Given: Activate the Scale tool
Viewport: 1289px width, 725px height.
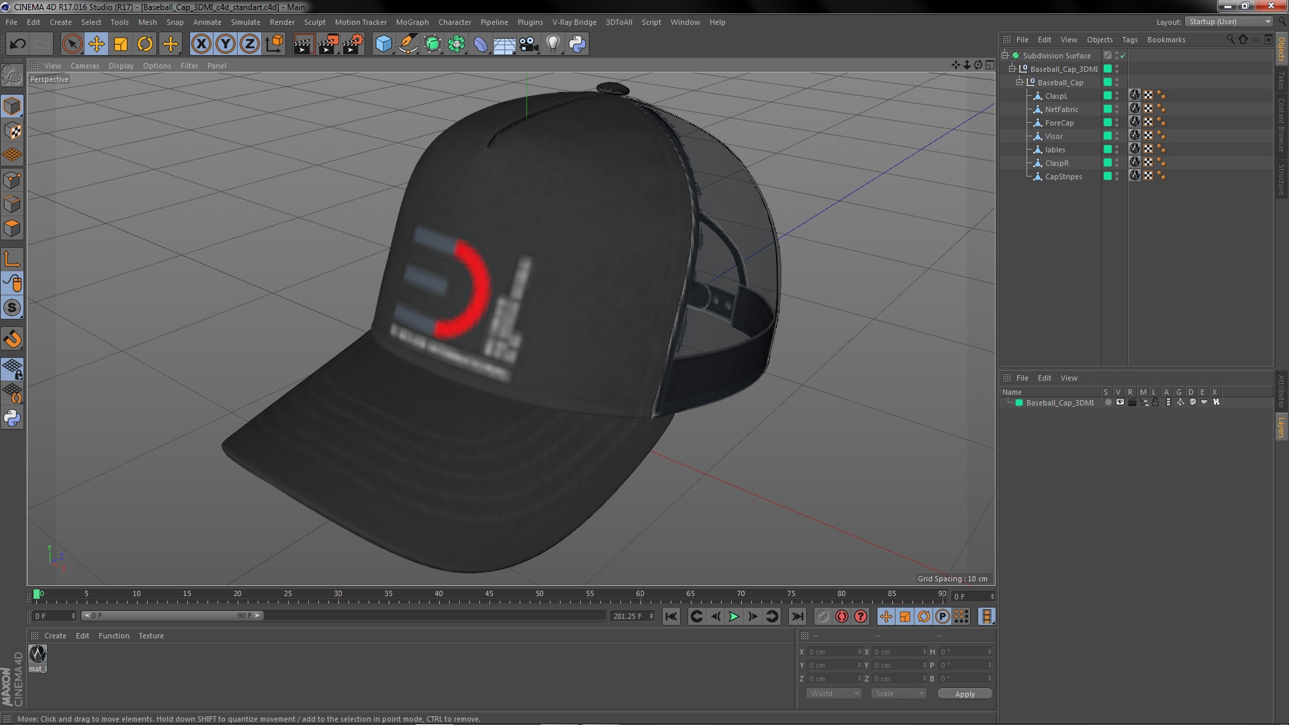Looking at the screenshot, I should [x=121, y=44].
